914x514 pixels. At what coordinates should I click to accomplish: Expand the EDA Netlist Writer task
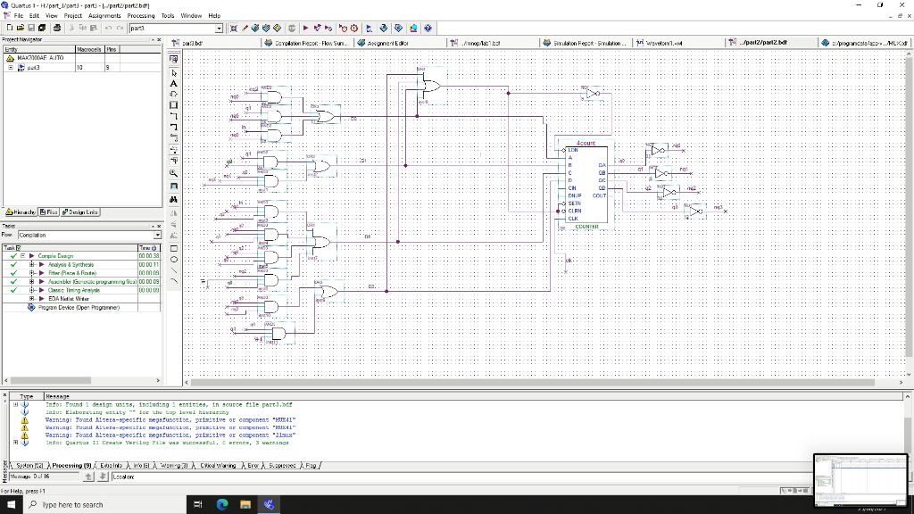[32, 298]
